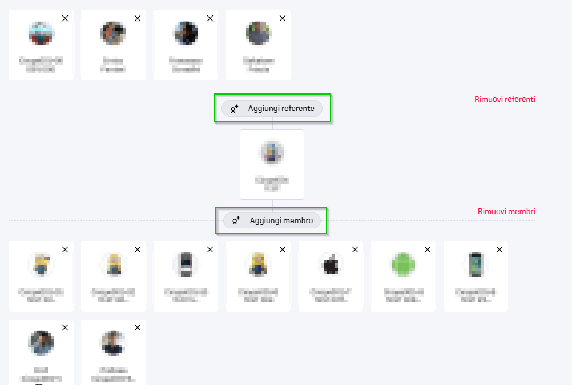
Task: Remove the Apple logo member card
Action: click(355, 249)
